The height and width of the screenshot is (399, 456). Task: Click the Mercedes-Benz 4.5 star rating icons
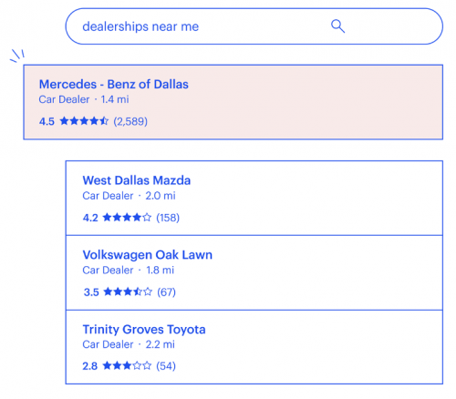[x=84, y=121]
